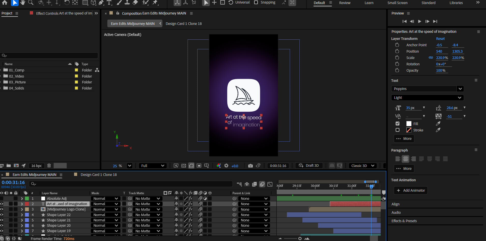Uncheck the text Fill checkbox
The image size is (486, 241).
click(397, 124)
